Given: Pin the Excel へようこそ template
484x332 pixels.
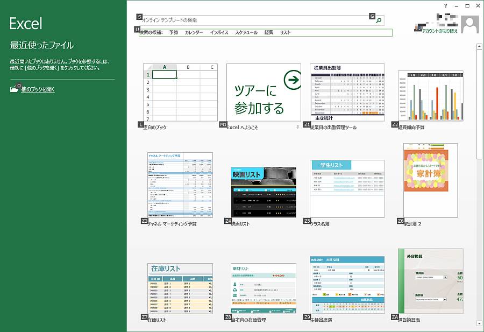Looking at the screenshot, I should tap(297, 127).
